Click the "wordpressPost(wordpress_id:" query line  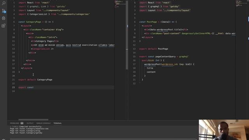[169, 64]
